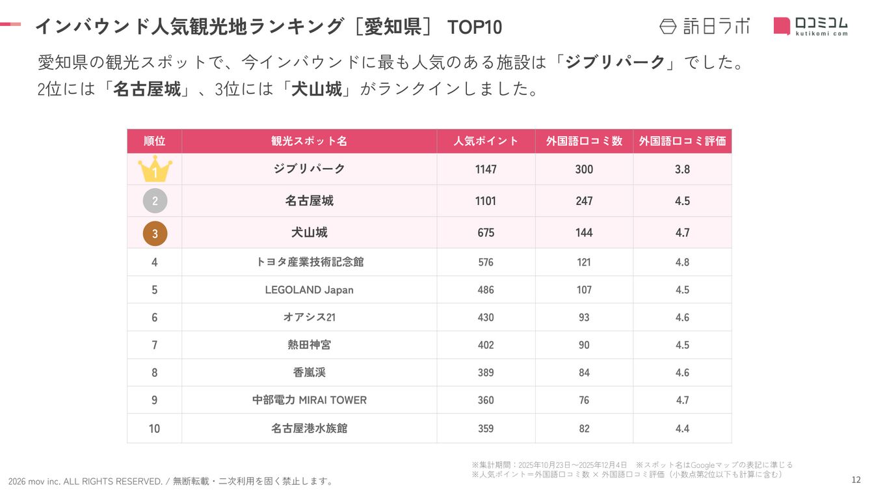
Task: Click the 外国語口コミ評価 column header
Action: (682, 141)
